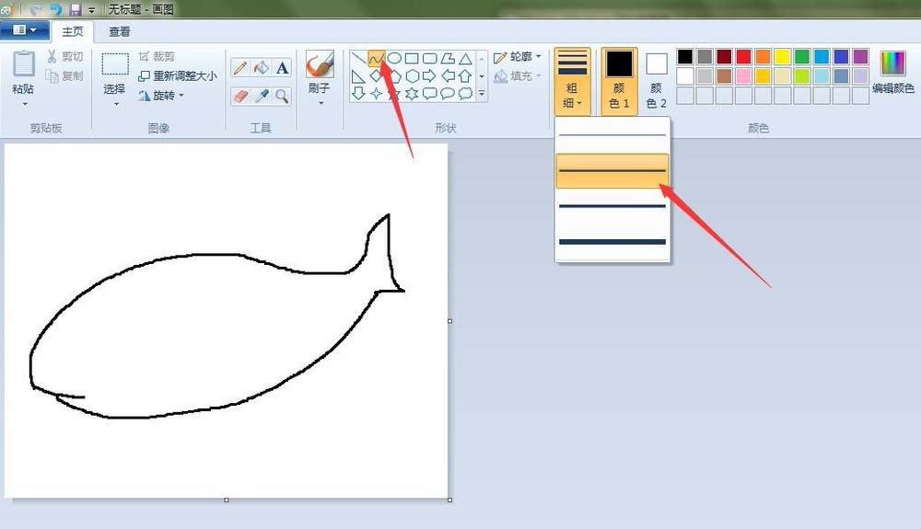Pick the red color swatch

point(743,56)
